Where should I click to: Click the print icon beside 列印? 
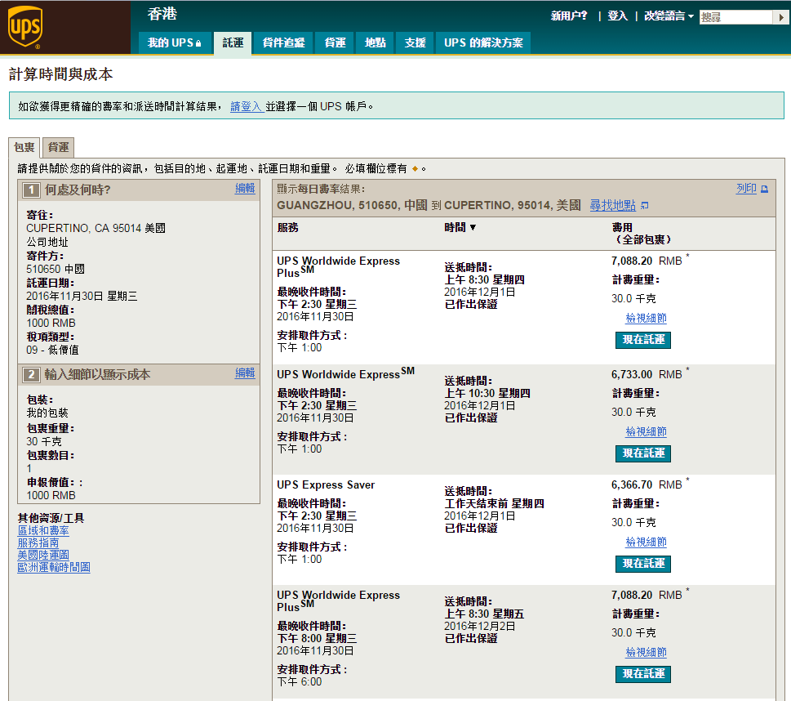pos(764,189)
